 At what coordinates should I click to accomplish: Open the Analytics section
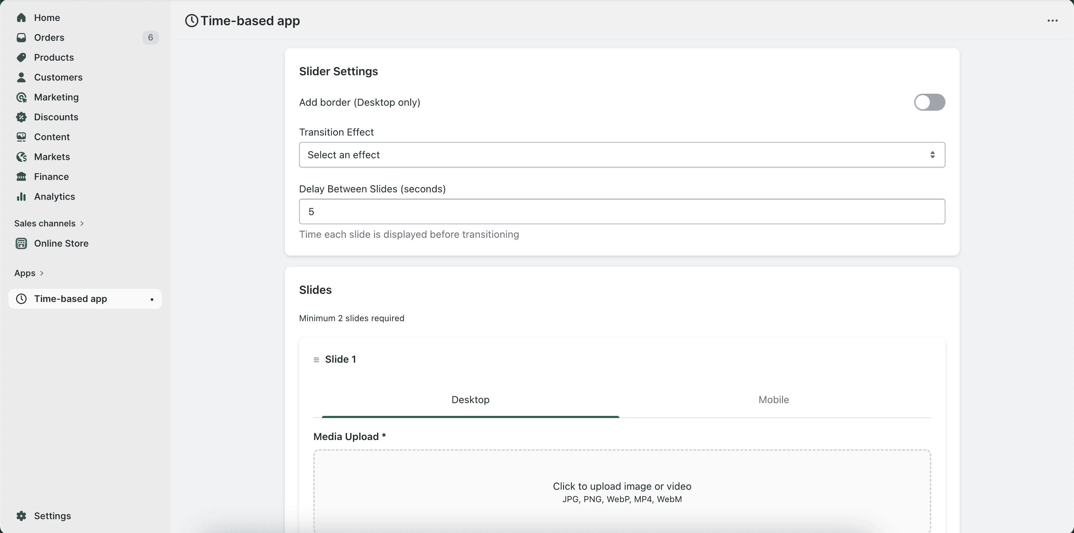coord(85,196)
